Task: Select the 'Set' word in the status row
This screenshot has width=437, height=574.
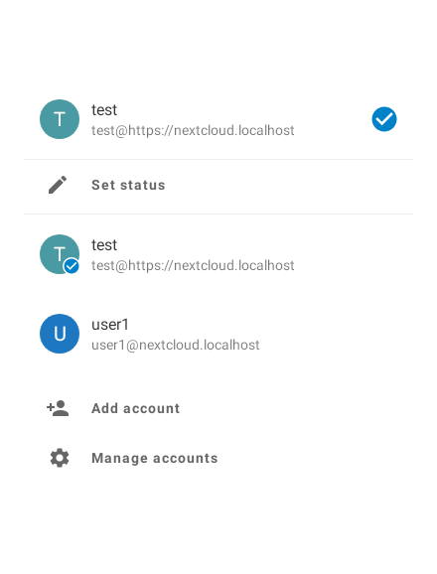Action: tap(103, 185)
